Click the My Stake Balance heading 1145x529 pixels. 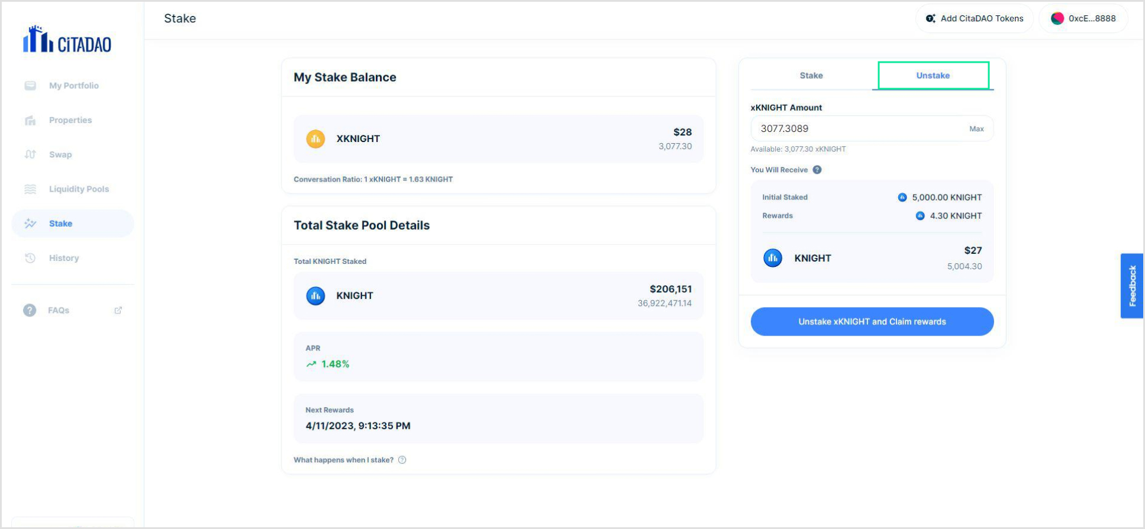[345, 78]
